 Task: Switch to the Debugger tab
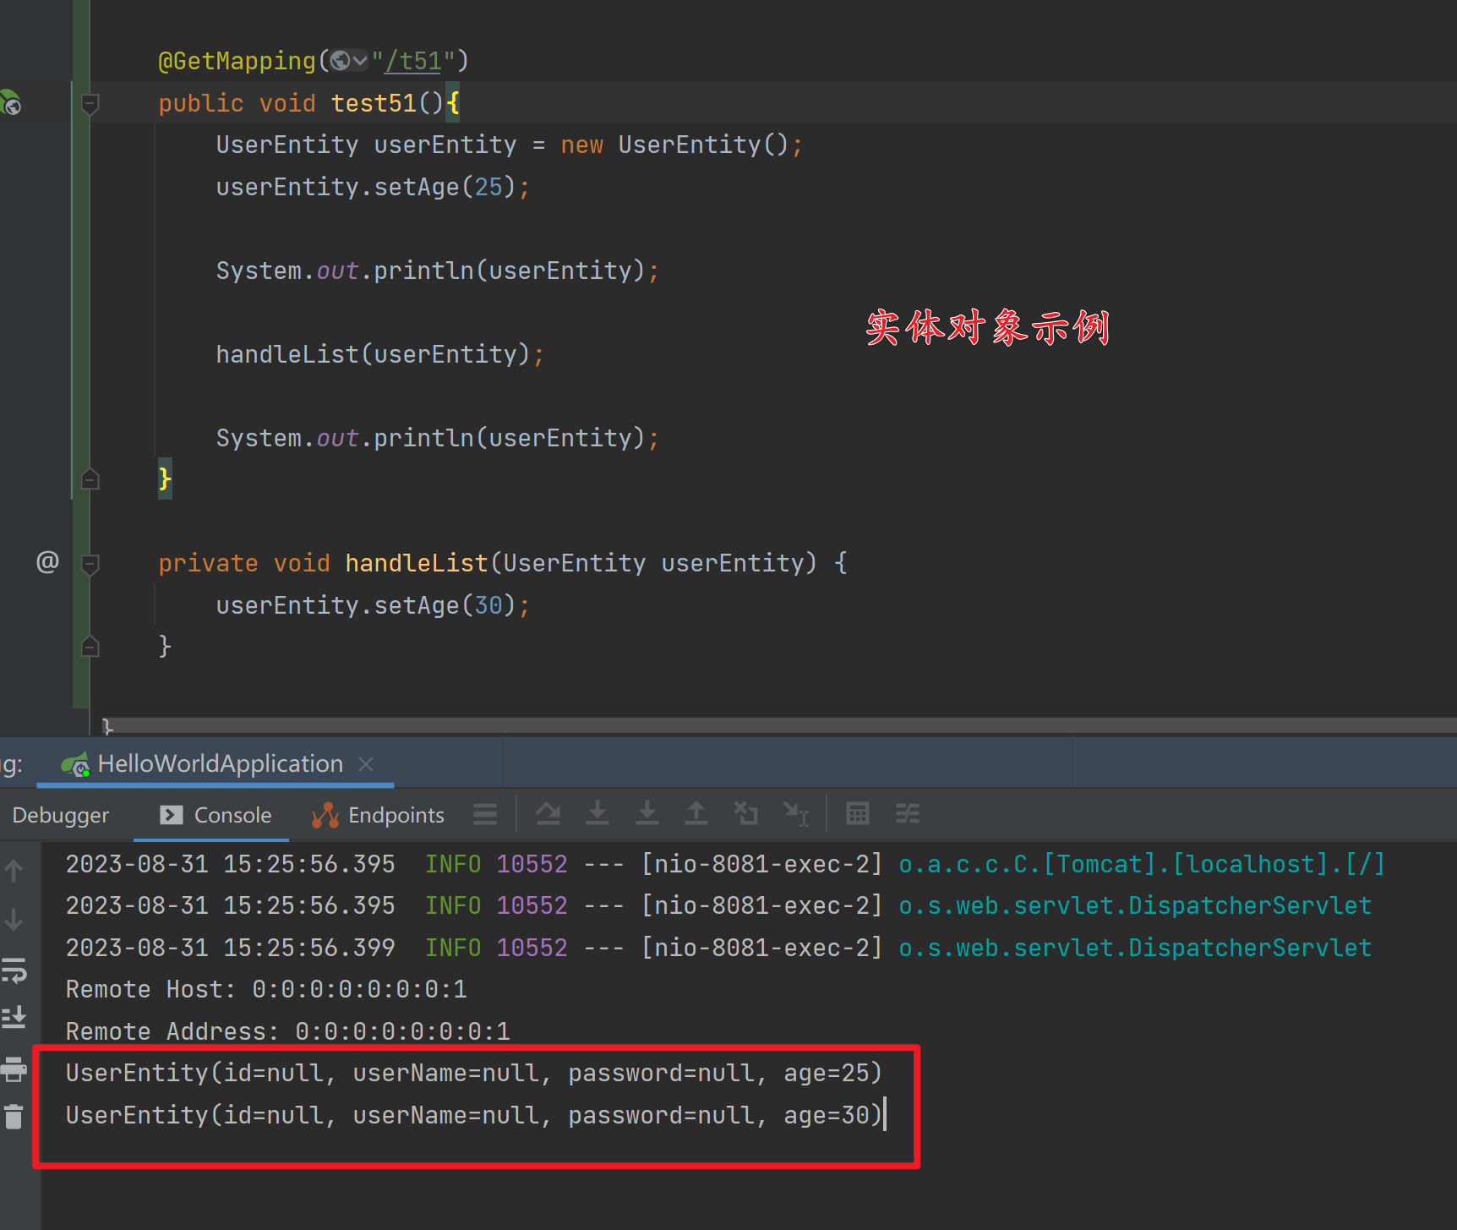61,815
